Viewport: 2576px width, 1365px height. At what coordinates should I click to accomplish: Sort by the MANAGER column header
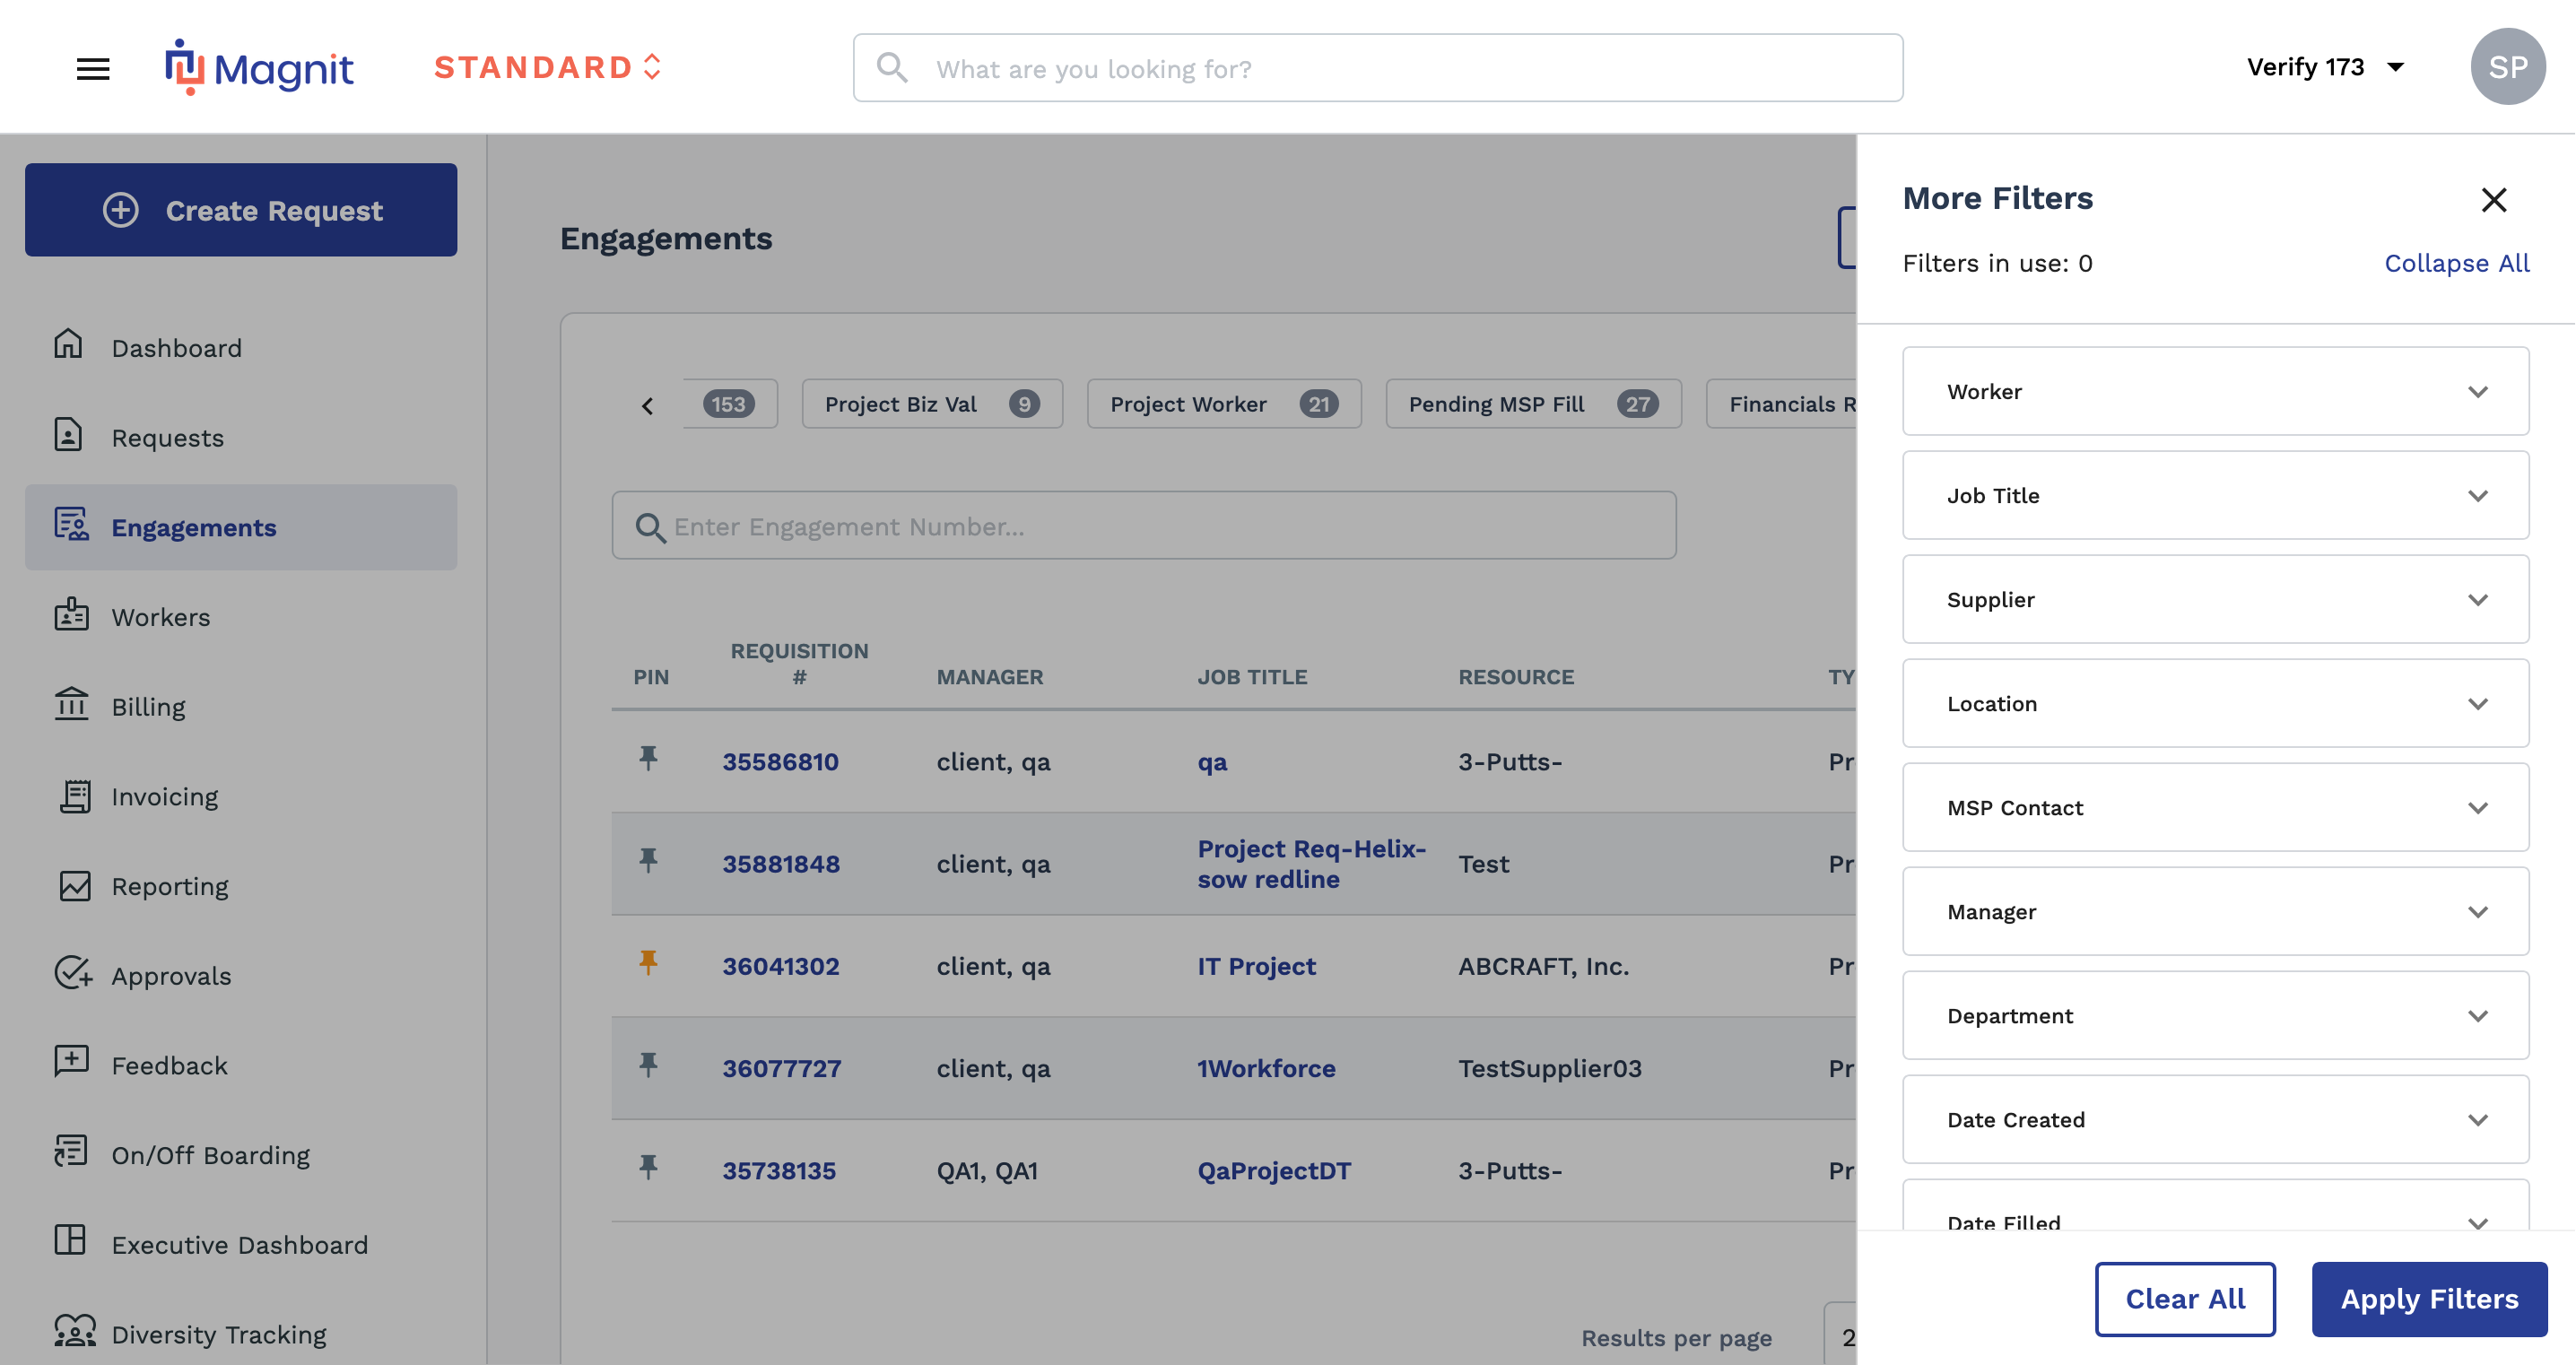[989, 677]
